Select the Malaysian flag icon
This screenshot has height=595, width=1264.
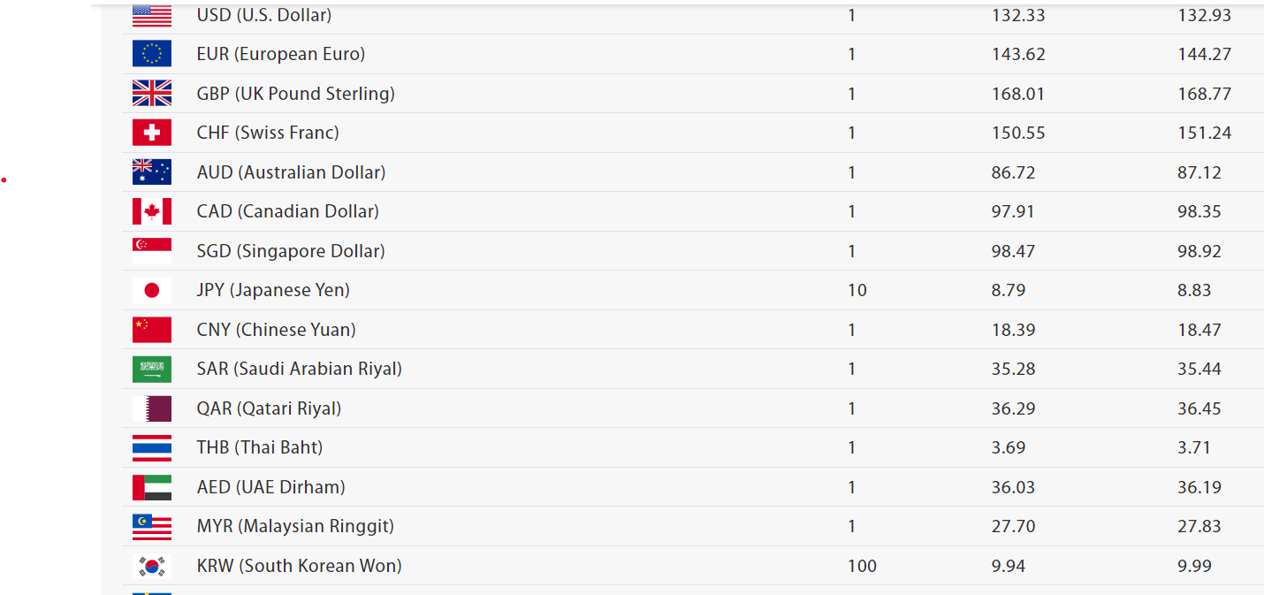[x=152, y=526]
